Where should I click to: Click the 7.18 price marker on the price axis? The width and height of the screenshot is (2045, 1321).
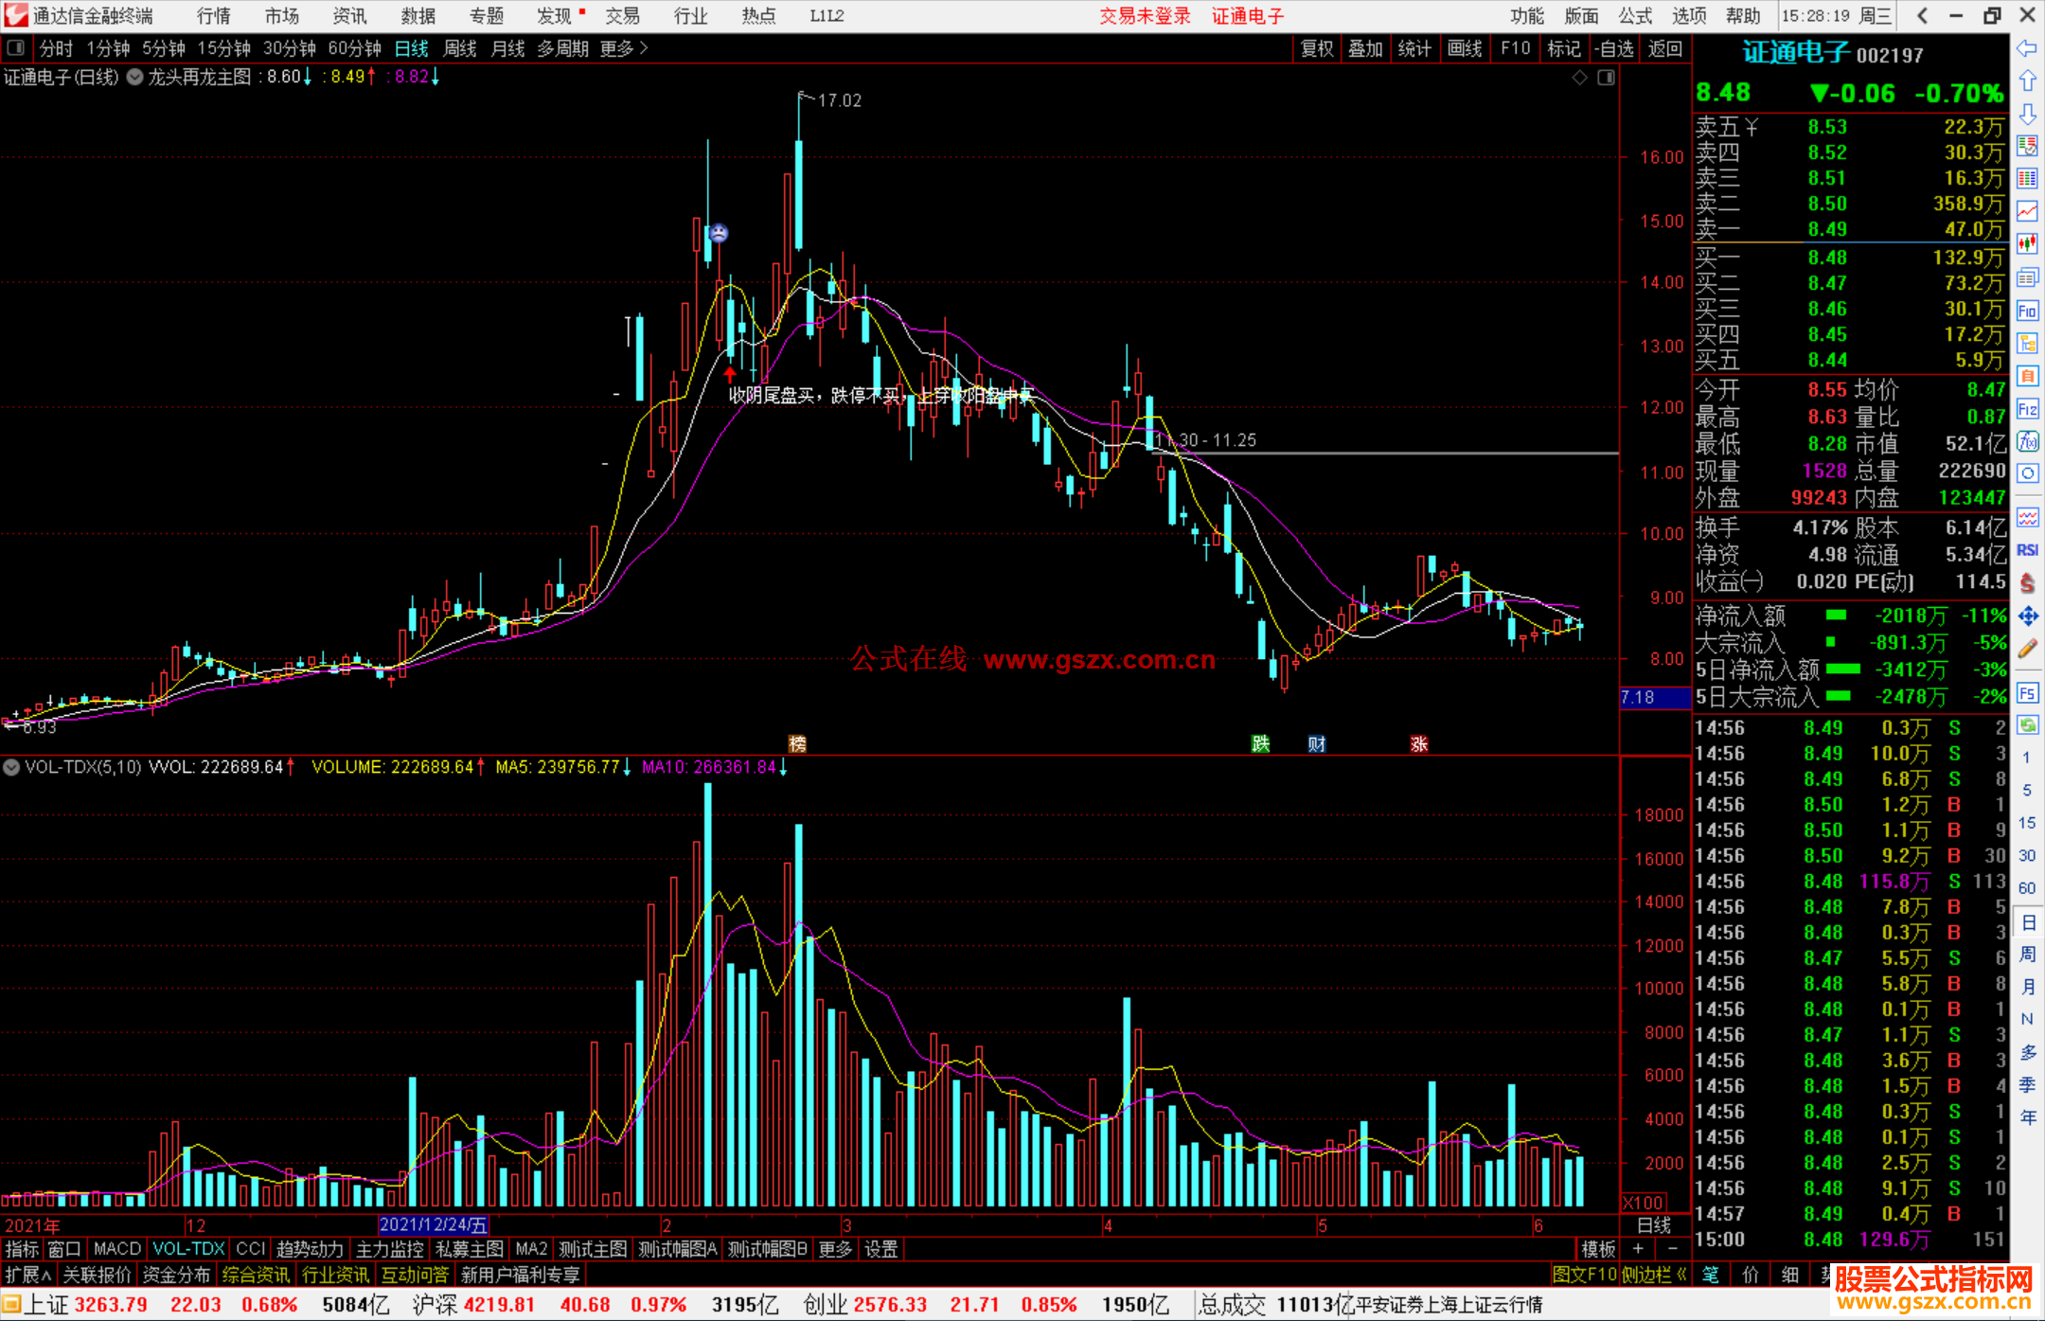click(1655, 698)
